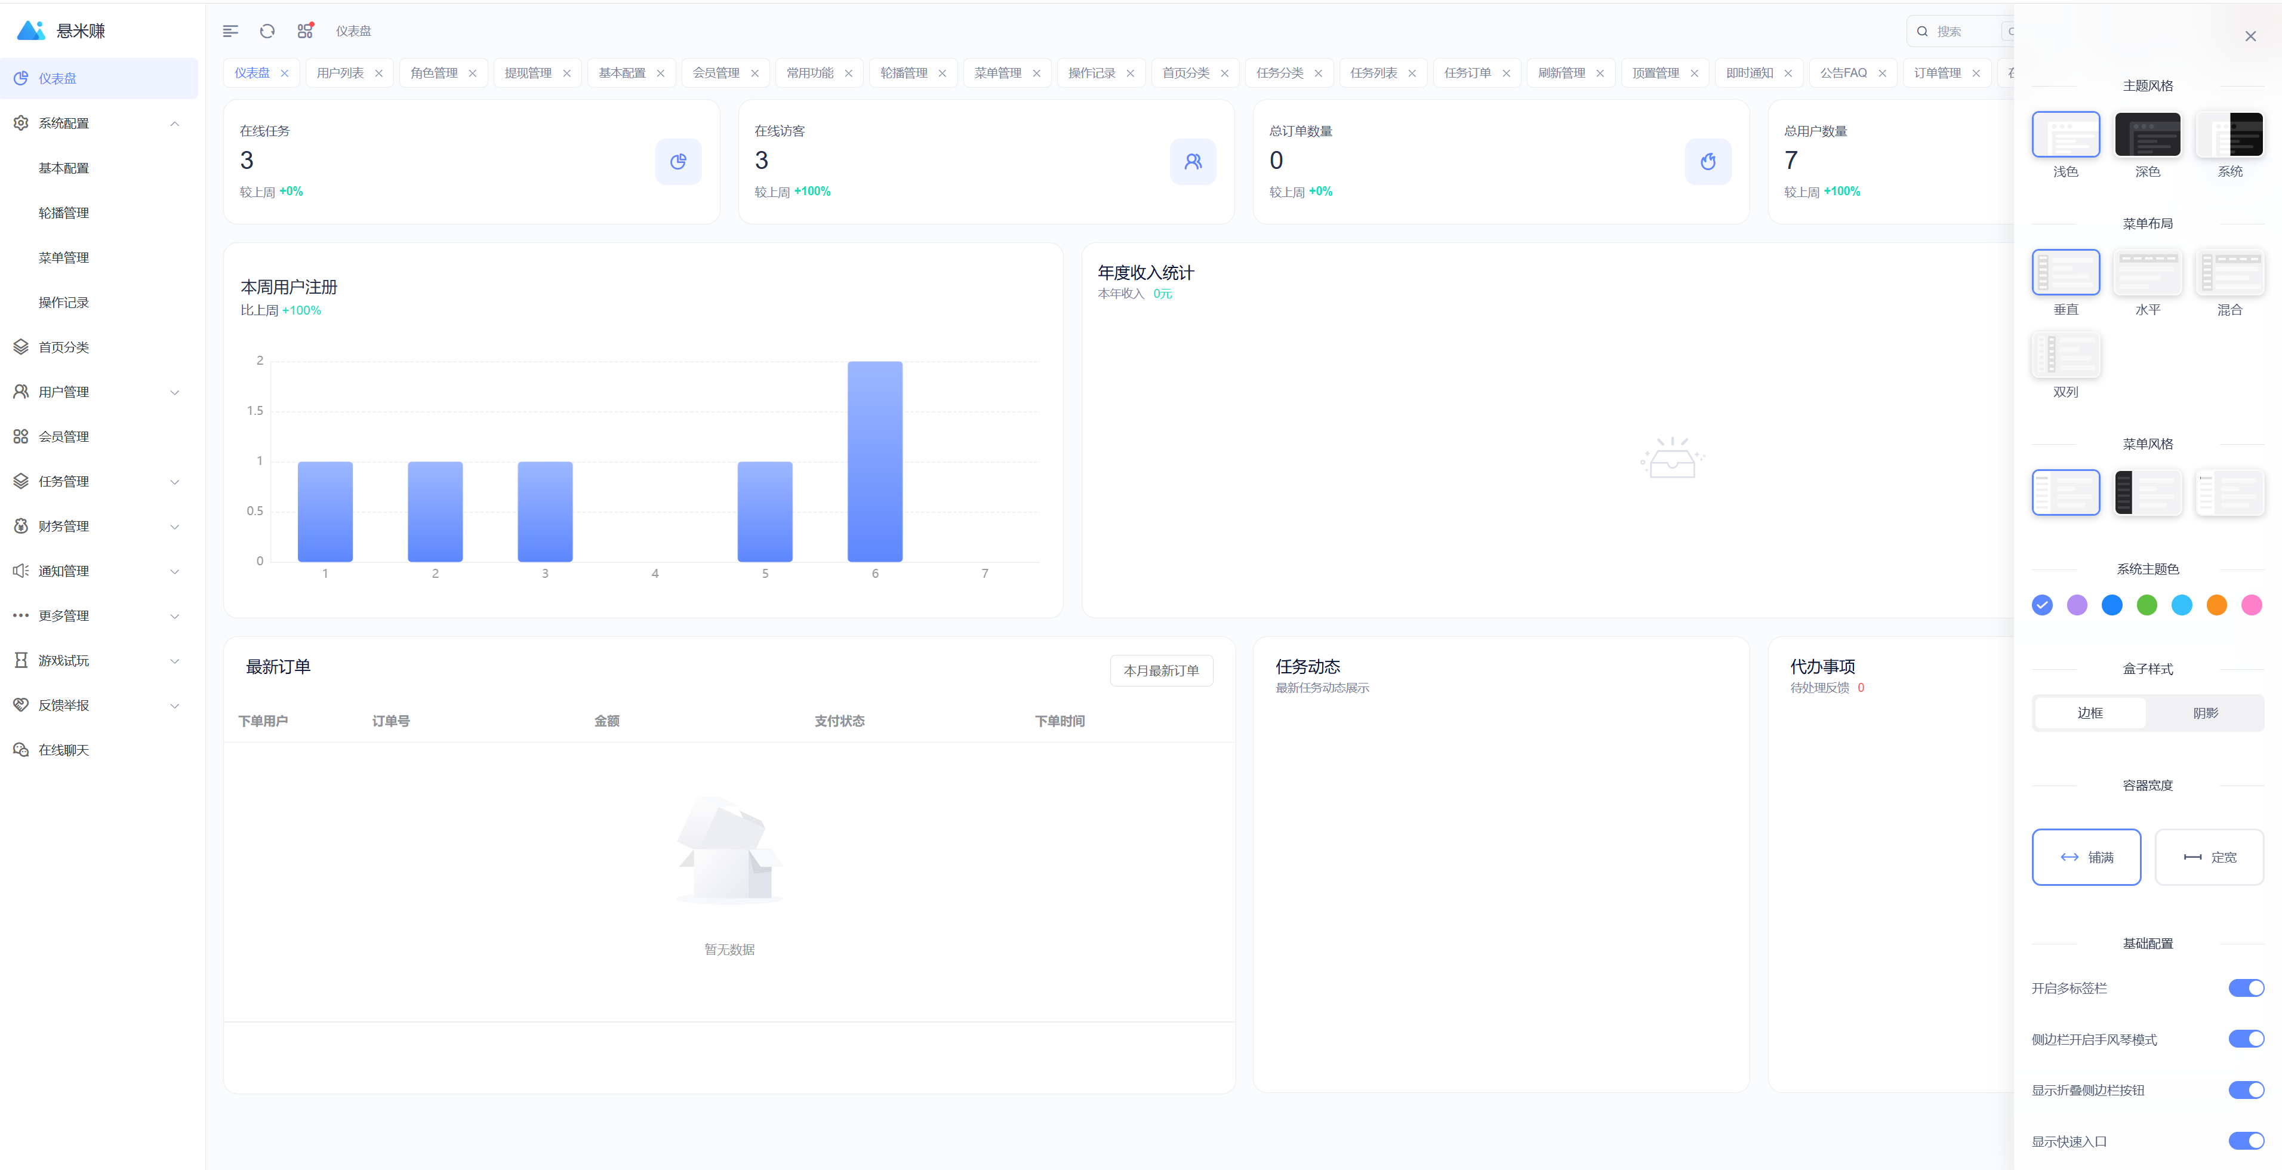Expand the 用户管理 sidebar menu

click(x=97, y=392)
